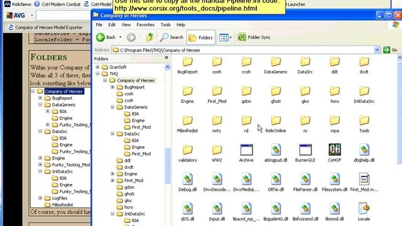The image size is (402, 226).
Task: Collapse the DataGeneric node in Explorer tree
Action: click(112, 107)
